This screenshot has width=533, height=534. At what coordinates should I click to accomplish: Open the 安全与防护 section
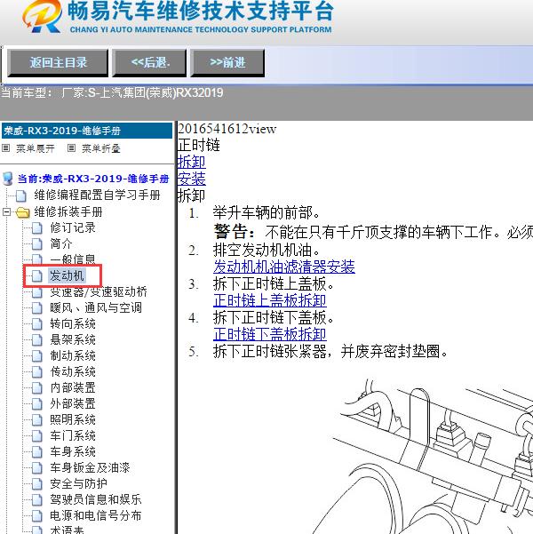point(79,483)
